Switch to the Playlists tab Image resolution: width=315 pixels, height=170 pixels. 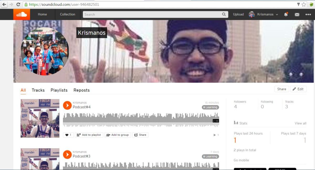pos(59,90)
